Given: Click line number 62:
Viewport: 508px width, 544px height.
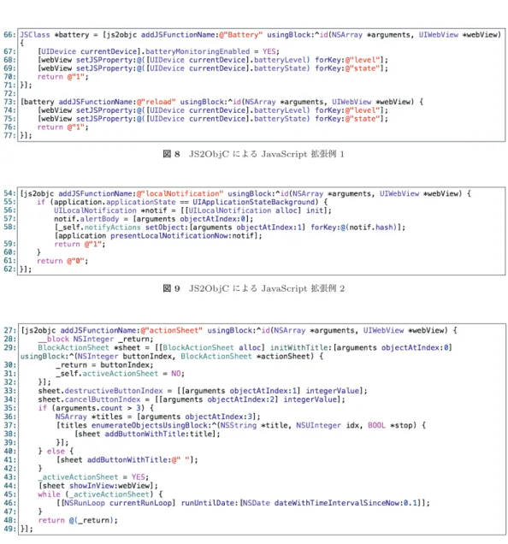Looking at the screenshot, I should (9, 269).
